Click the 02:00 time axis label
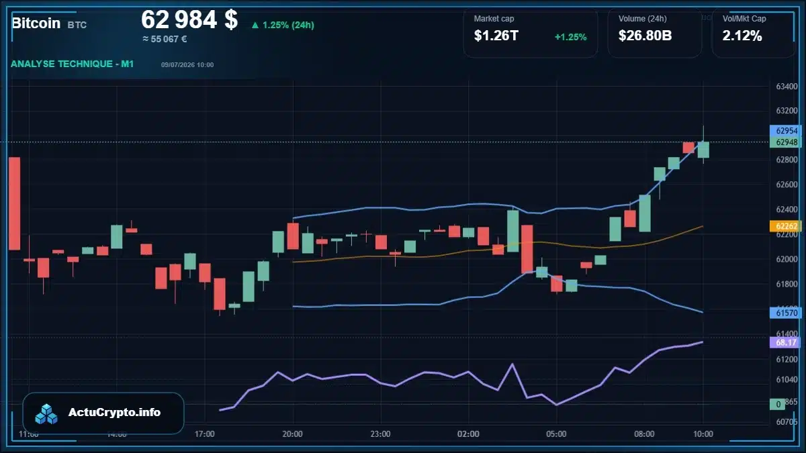806x453 pixels. [x=468, y=434]
